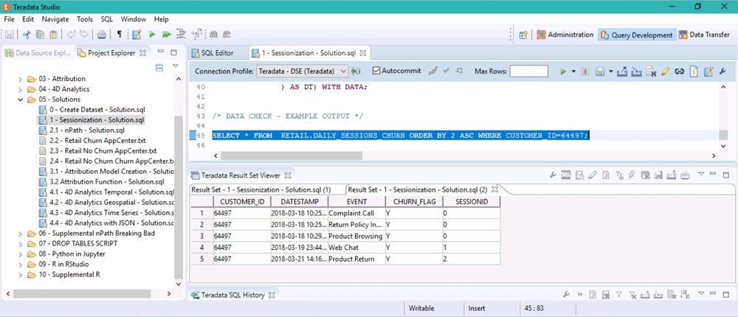Open the SQL menu
Viewport: 738px width, 317px height.
(106, 18)
